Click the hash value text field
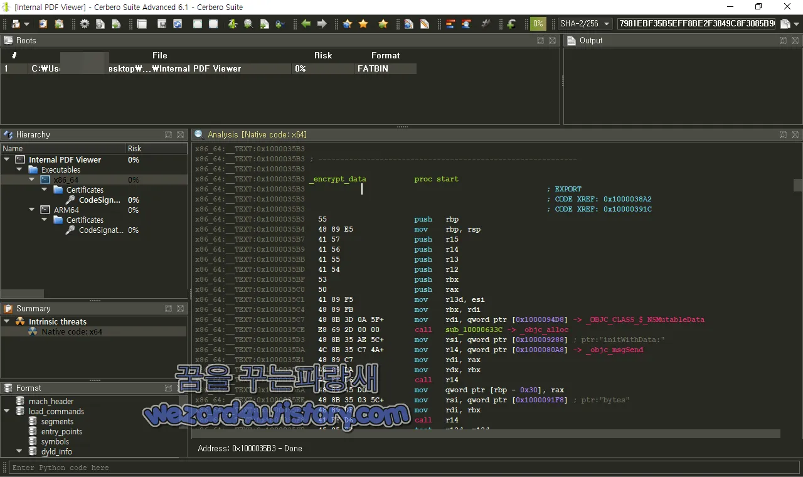803x477 pixels. pos(696,24)
